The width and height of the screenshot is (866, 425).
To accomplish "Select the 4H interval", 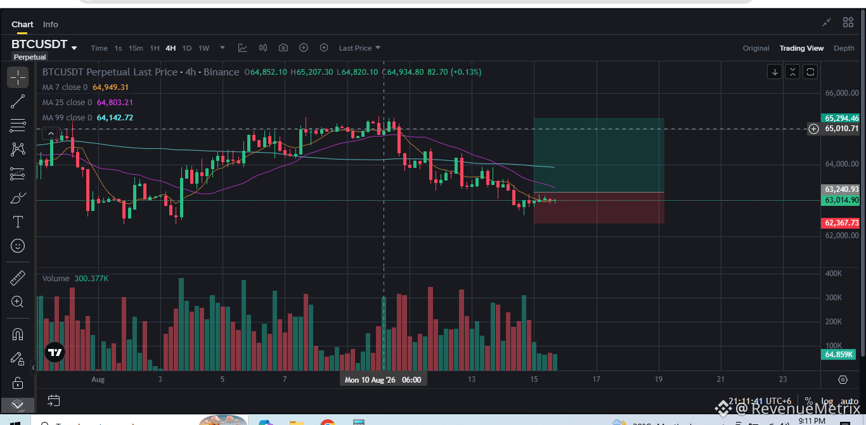I will click(x=171, y=48).
